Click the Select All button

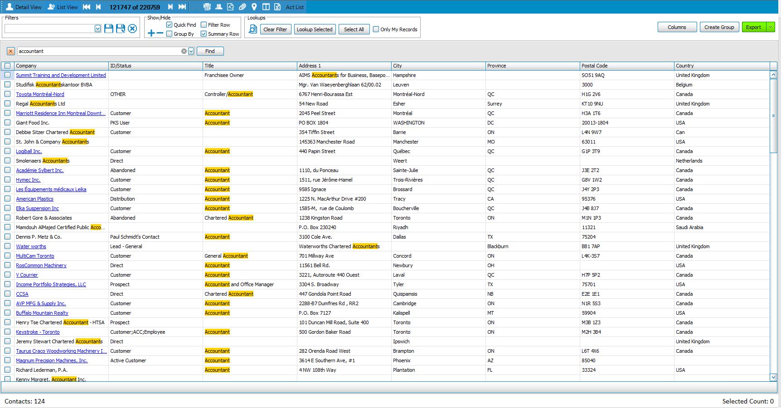point(354,29)
